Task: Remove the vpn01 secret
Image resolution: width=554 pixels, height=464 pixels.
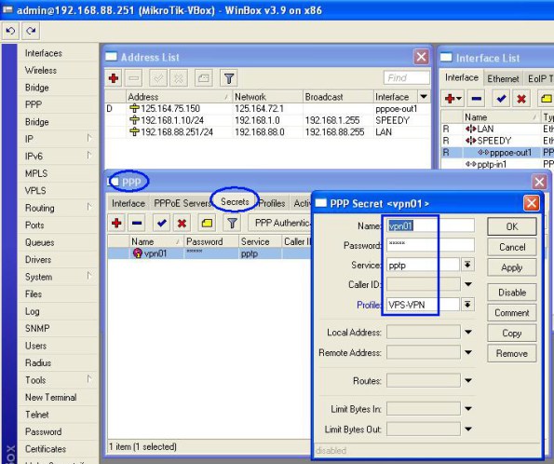Action: (511, 353)
